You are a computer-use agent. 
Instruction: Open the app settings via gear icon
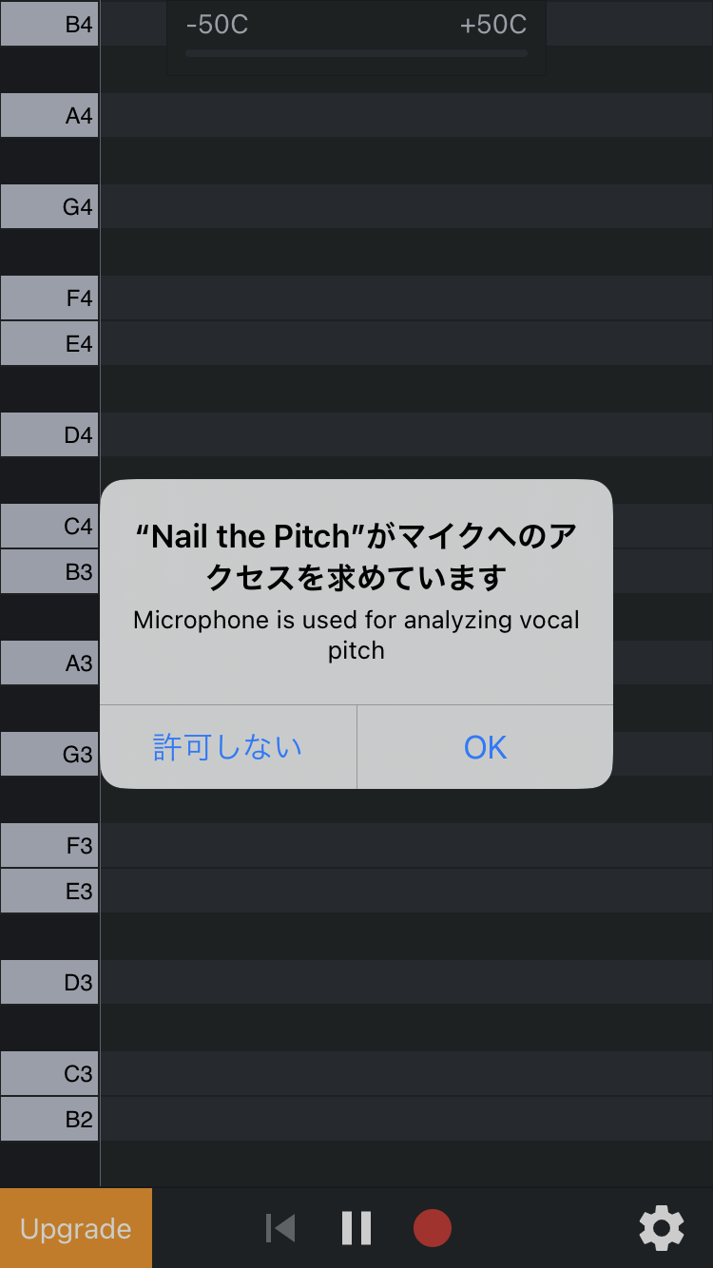pos(662,1227)
